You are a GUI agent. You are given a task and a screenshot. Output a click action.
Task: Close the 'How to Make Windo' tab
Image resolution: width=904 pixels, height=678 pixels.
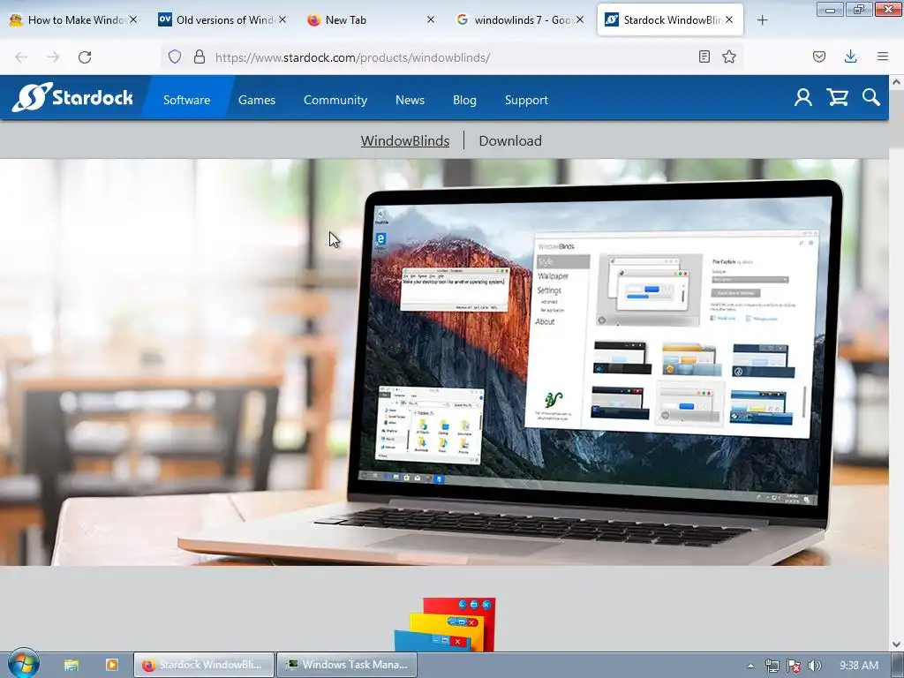point(133,19)
